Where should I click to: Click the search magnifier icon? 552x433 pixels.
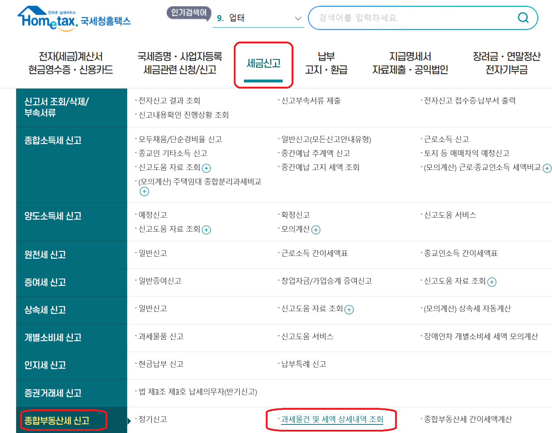pyautogui.click(x=523, y=18)
